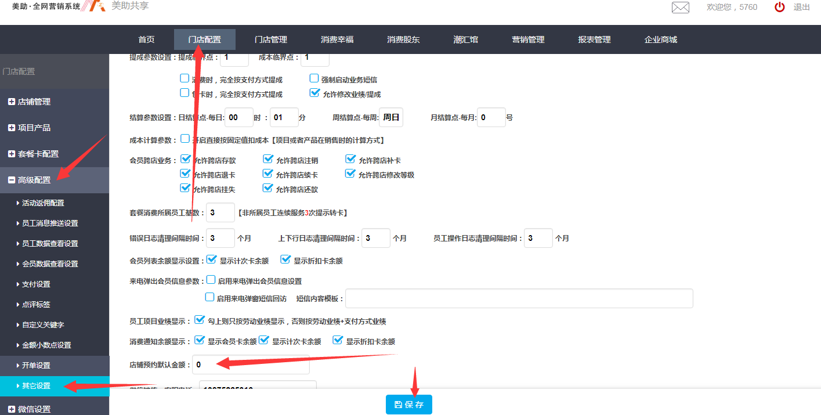Toggle 售卡时，完全按支付方式提成 checkbox
Image resolution: width=821 pixels, height=415 pixels.
point(185,92)
